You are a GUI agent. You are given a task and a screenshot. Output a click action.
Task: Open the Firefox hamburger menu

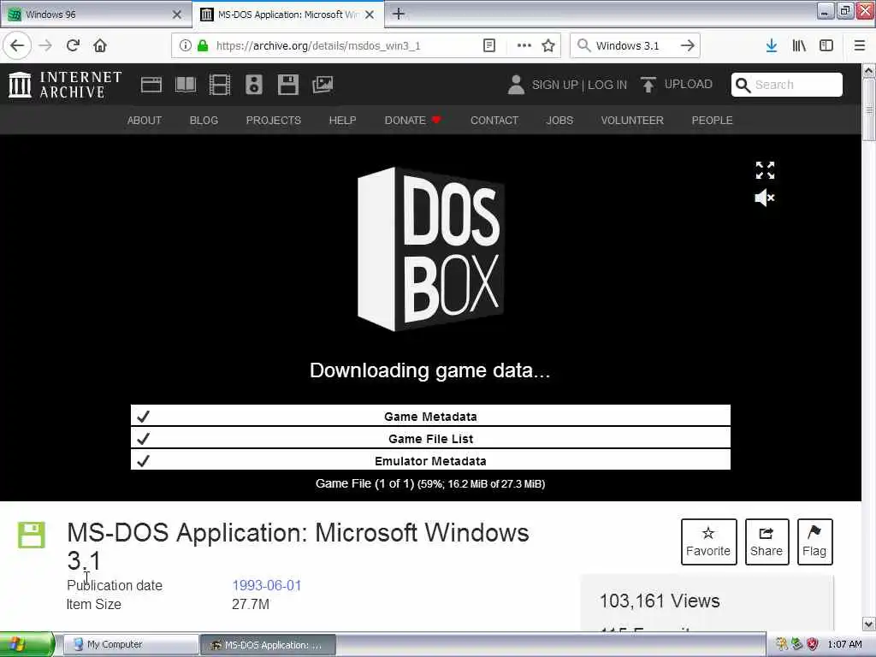tap(860, 46)
